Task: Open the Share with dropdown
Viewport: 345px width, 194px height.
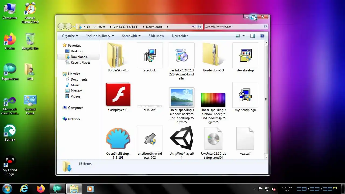Action: coord(131,36)
